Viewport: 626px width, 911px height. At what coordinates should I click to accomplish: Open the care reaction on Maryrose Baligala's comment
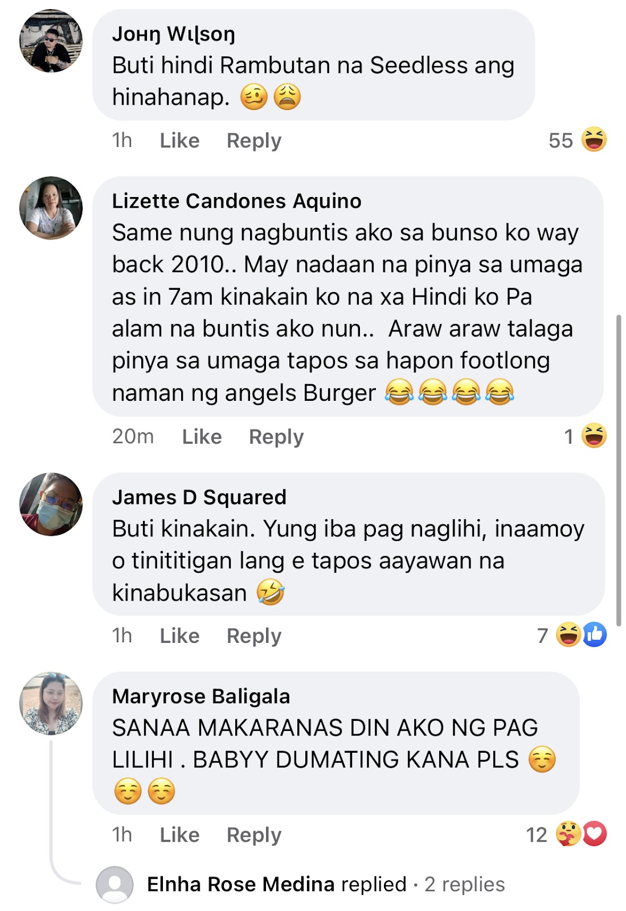[568, 834]
